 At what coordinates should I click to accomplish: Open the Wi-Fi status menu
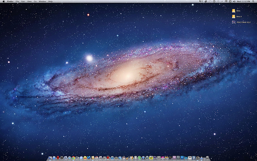[226, 1]
